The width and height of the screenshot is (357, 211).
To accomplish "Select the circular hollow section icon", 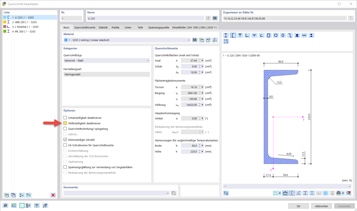I will [276, 36].
